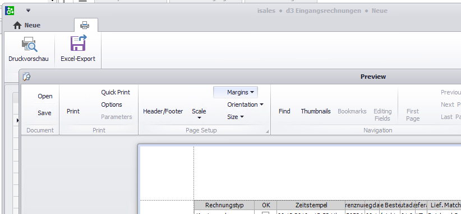461x214 pixels.
Task: Open the Size dropdown
Action: (x=236, y=117)
